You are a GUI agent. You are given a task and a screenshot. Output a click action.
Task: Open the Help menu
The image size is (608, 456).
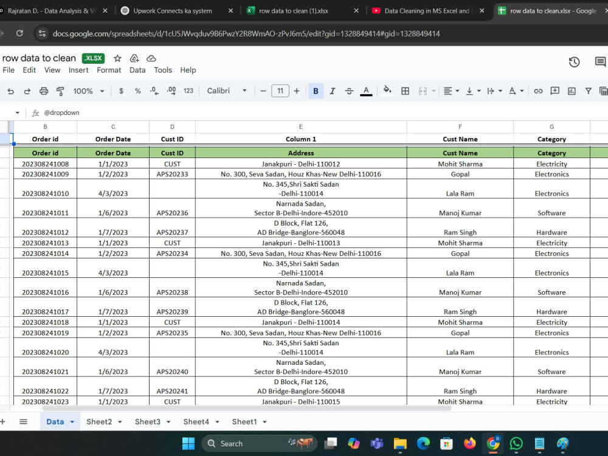pyautogui.click(x=188, y=70)
